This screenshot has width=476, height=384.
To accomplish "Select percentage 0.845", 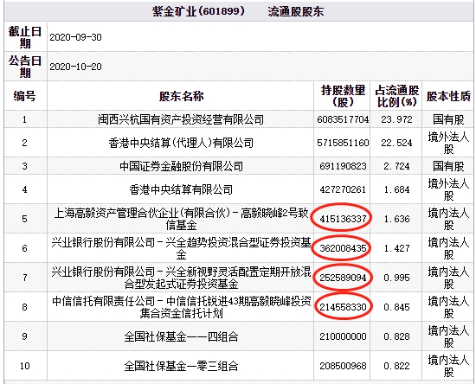I will (x=396, y=307).
